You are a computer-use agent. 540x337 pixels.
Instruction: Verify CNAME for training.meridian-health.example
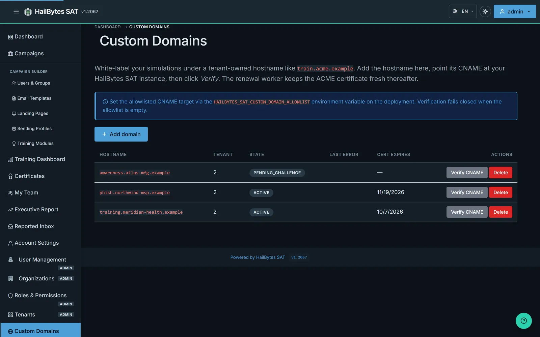click(x=467, y=212)
